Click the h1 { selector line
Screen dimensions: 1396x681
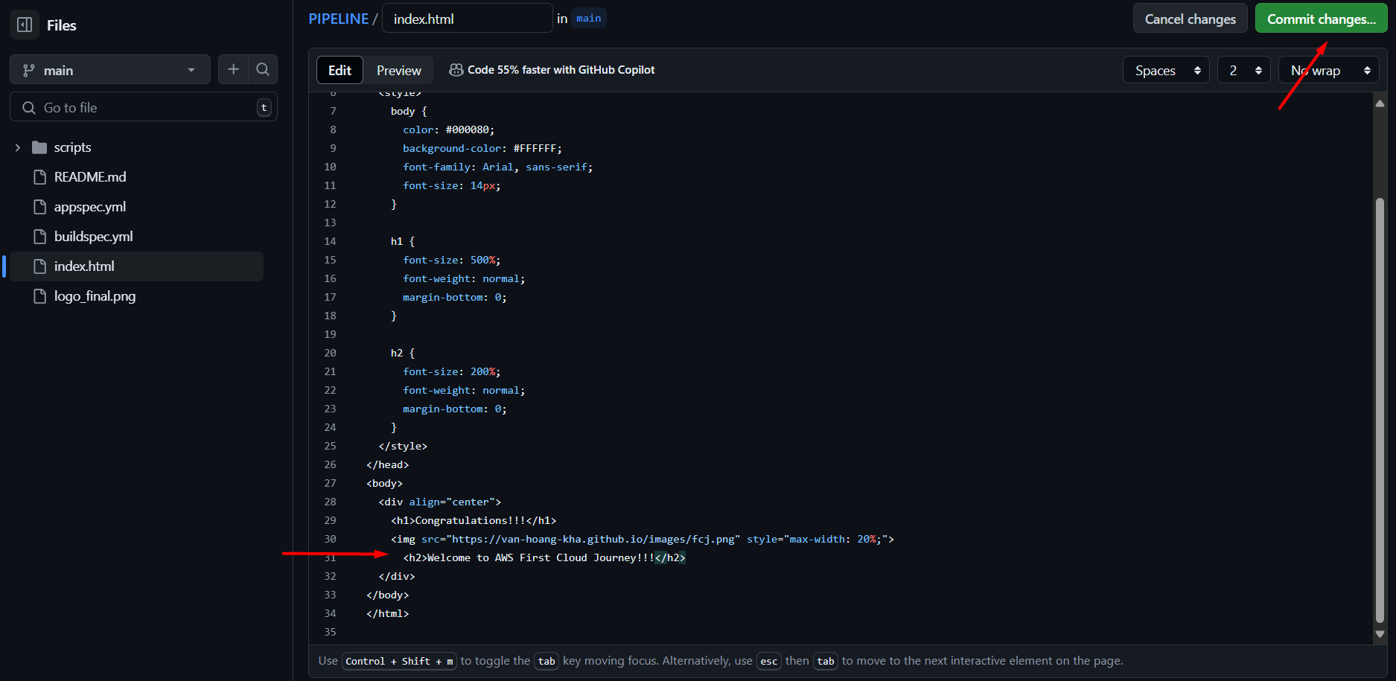403,241
